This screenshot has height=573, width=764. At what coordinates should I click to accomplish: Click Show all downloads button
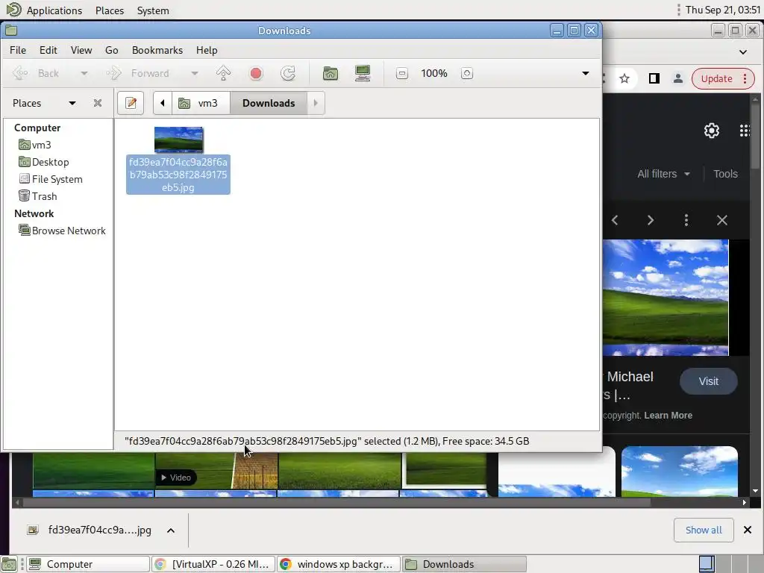[704, 530]
